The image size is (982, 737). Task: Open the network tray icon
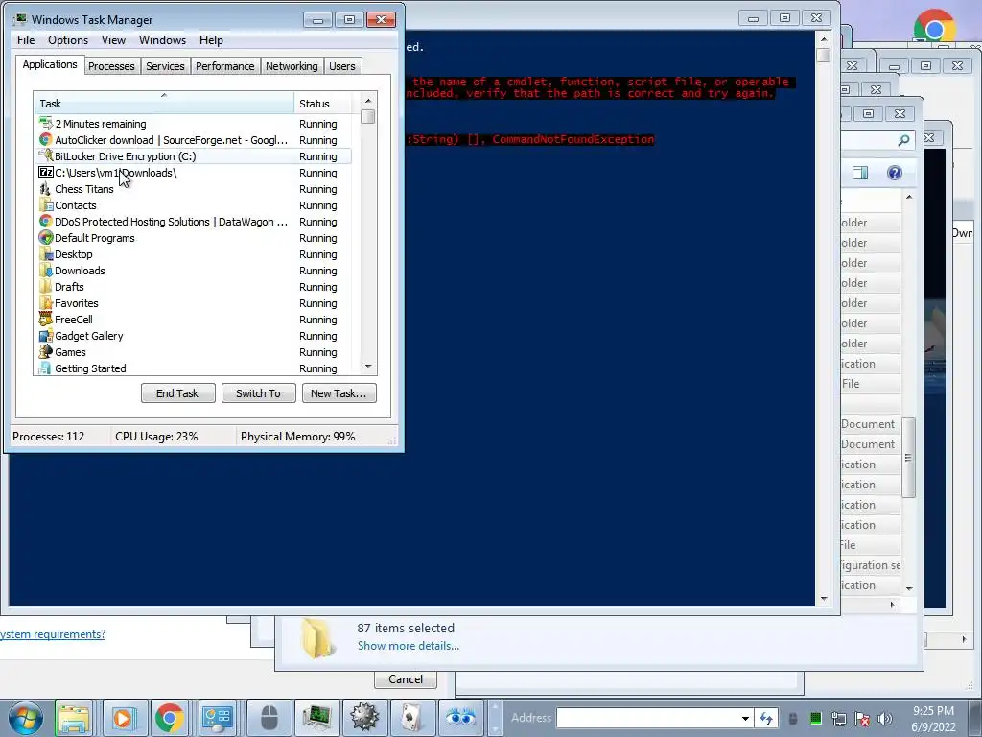(838, 719)
